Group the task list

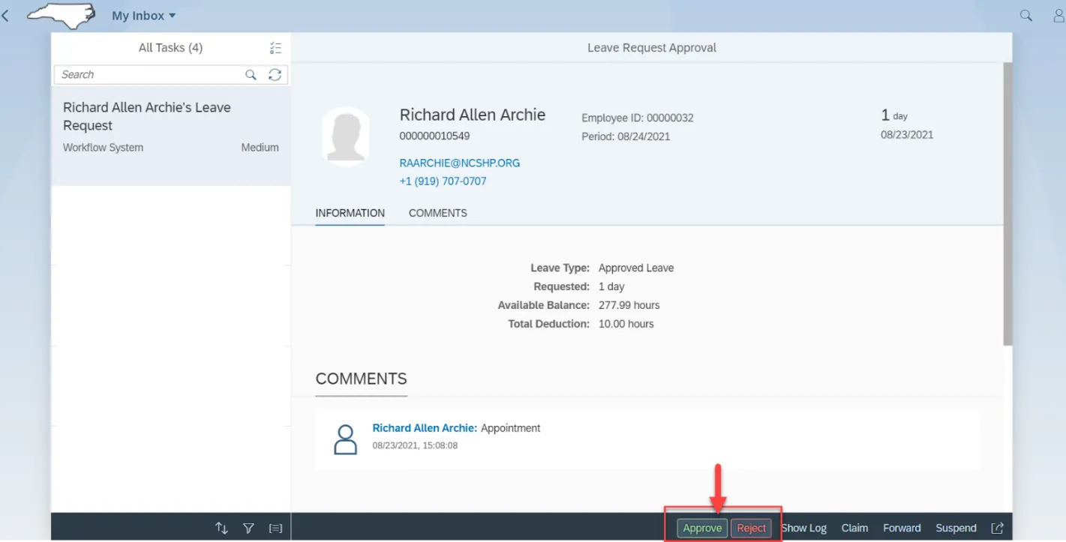click(x=275, y=528)
